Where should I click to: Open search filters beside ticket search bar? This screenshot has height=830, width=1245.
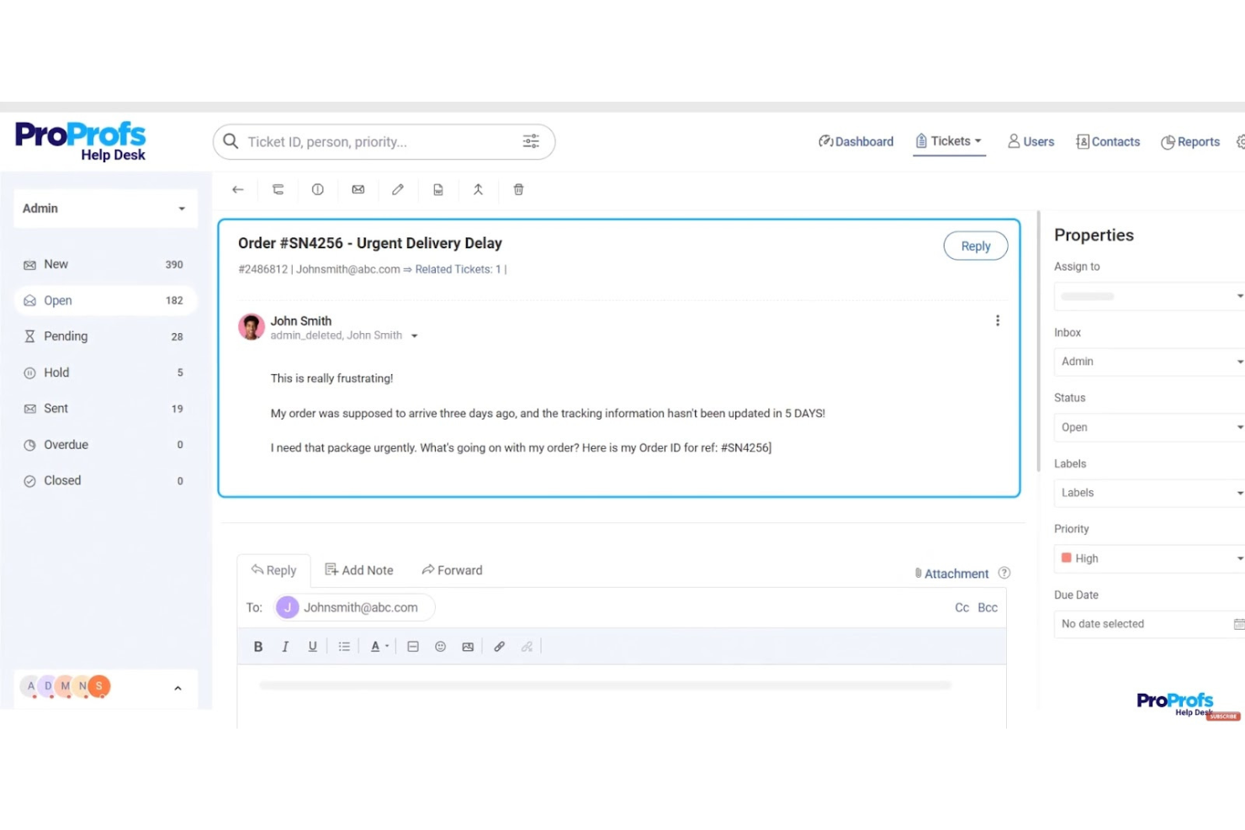[x=531, y=141]
